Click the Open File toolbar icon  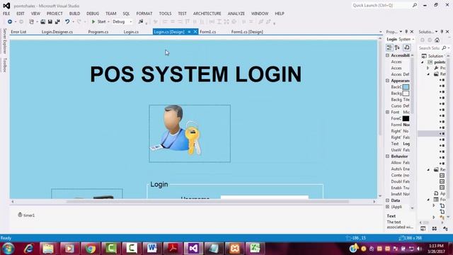pos(42,22)
